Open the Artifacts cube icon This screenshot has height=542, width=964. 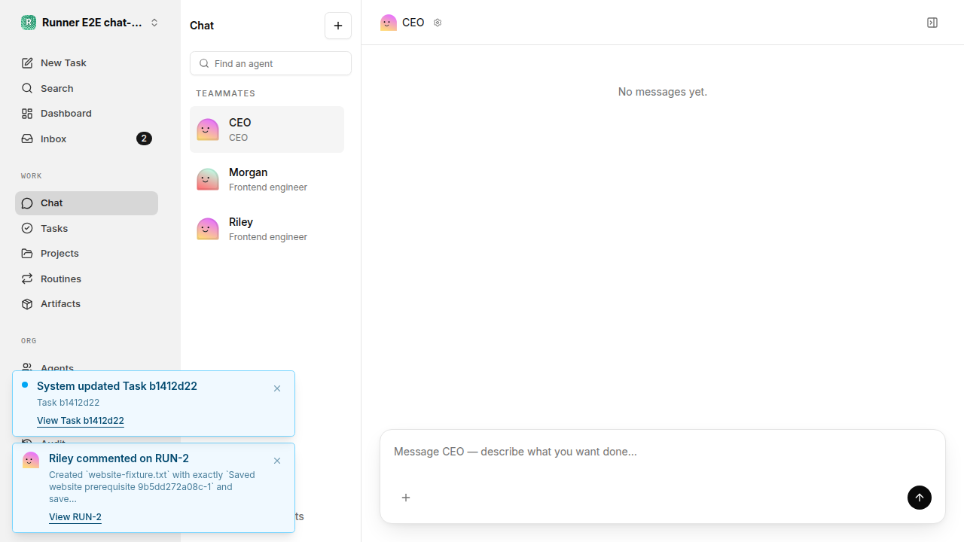pyautogui.click(x=27, y=304)
